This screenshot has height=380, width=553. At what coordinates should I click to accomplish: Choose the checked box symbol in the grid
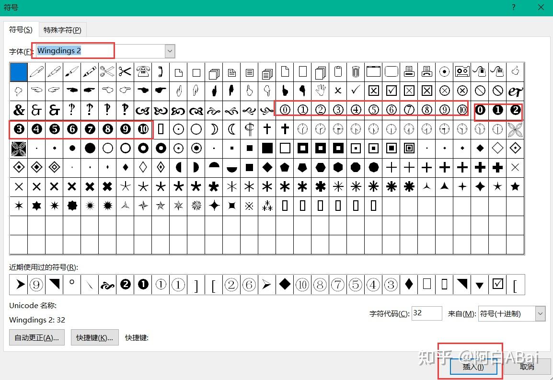point(391,91)
